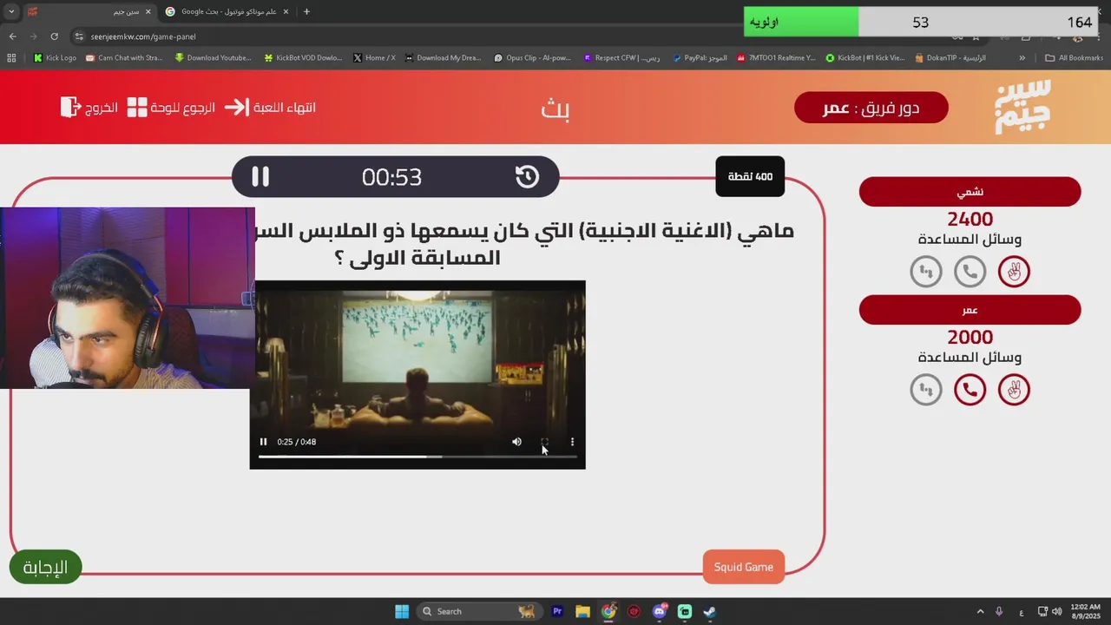
Task: Expand the hidden bookmarks overflow chevron
Action: 1022,58
